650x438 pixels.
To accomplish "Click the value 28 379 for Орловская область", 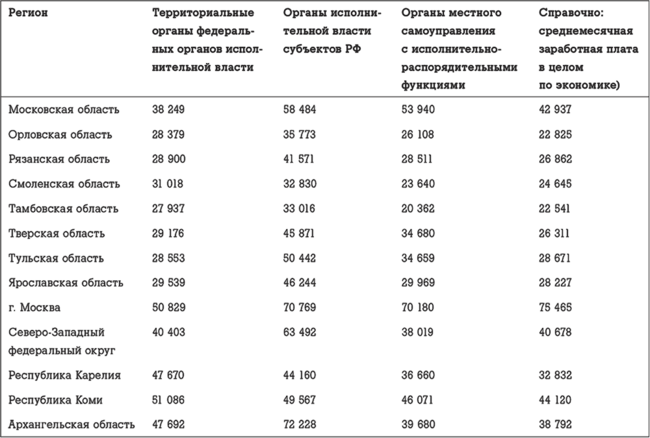I will coord(168,135).
